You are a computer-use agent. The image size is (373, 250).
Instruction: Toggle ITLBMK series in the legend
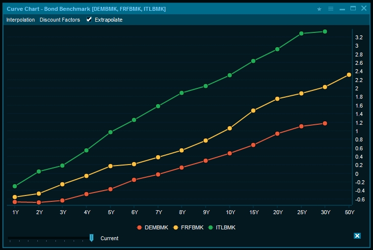click(x=223, y=227)
